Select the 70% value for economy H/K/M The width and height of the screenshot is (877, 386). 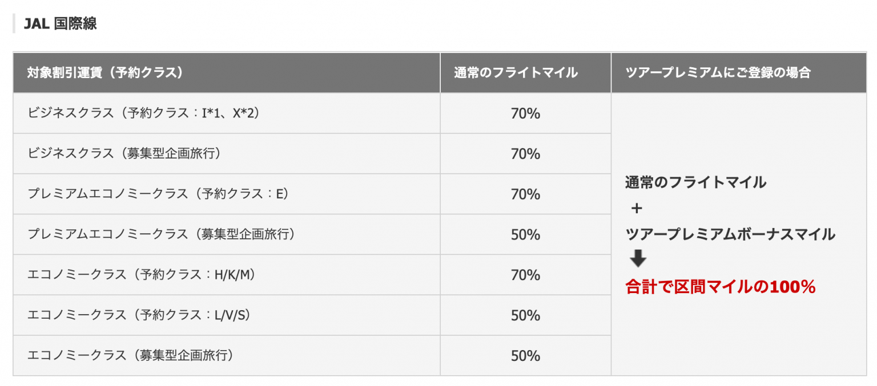pyautogui.click(x=525, y=275)
